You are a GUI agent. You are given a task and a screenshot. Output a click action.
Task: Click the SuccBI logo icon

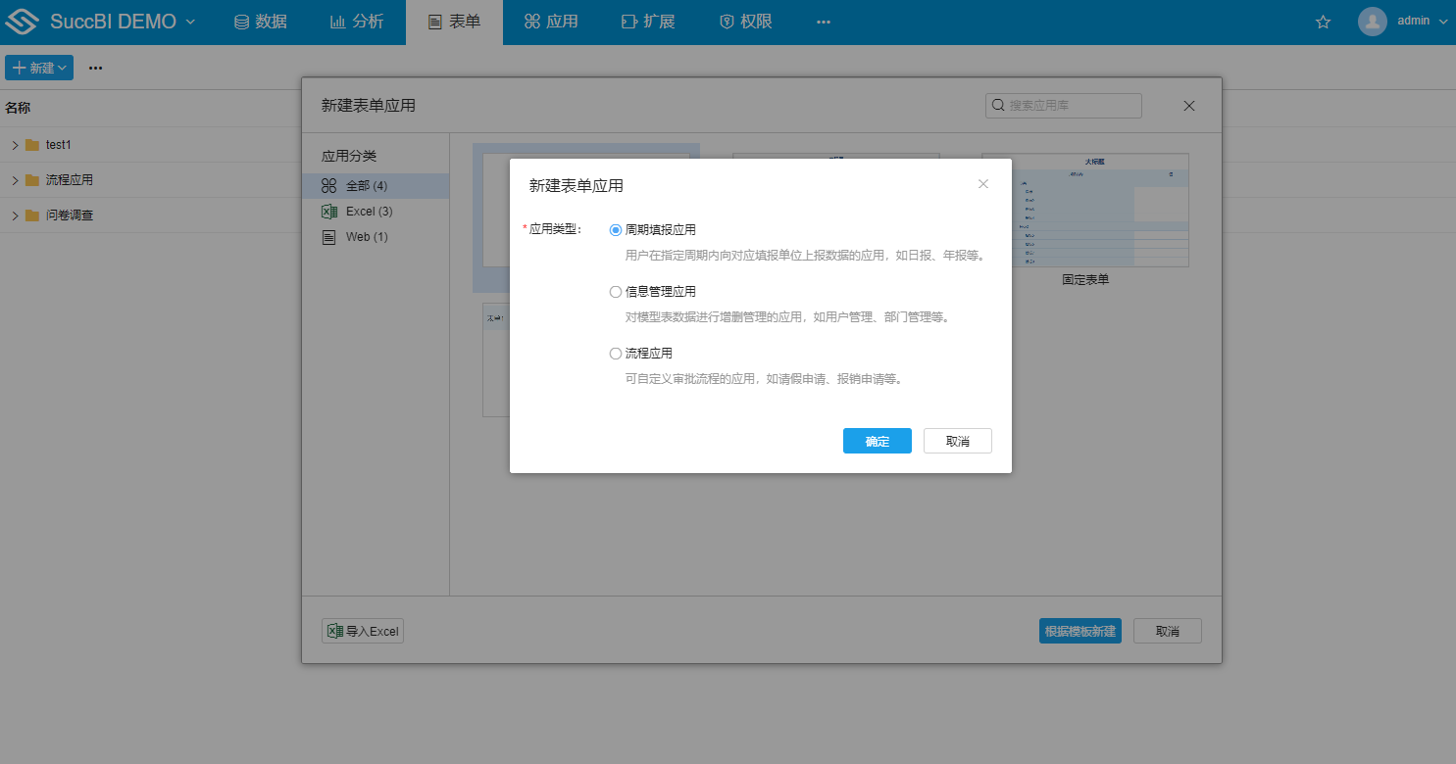point(23,22)
